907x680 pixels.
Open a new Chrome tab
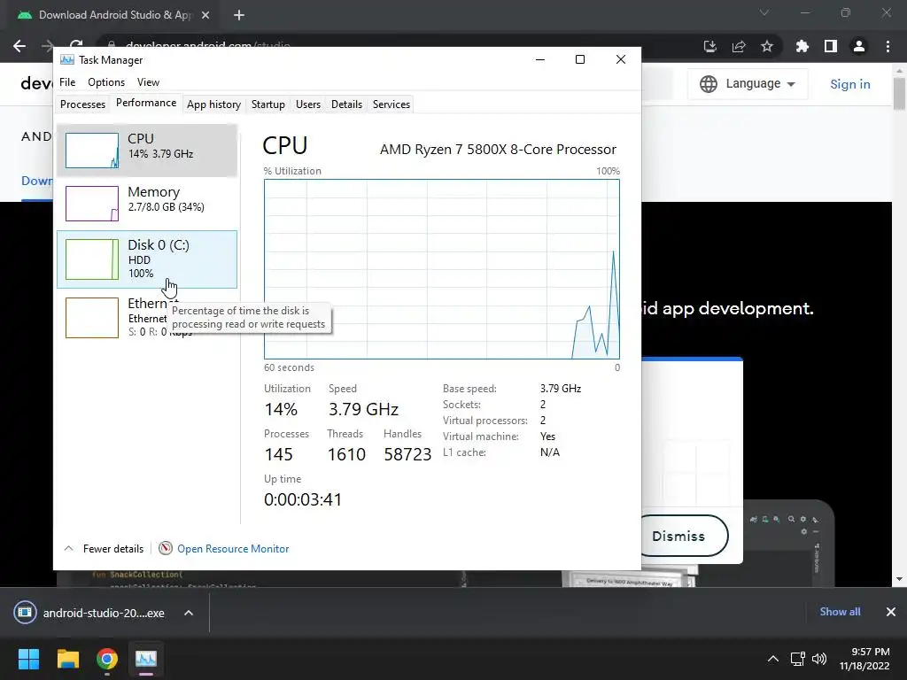(x=239, y=15)
